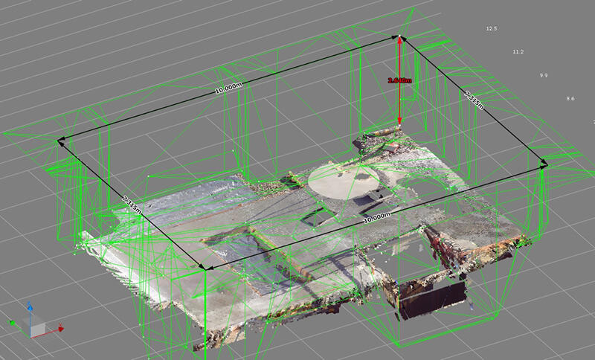The width and height of the screenshot is (595, 360).
Task: Click the 11.2 grid scale label
Action: 518,52
